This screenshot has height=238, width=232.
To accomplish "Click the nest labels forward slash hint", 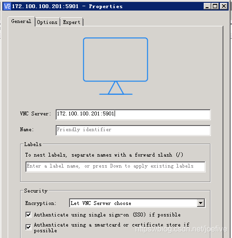I will tap(104, 155).
